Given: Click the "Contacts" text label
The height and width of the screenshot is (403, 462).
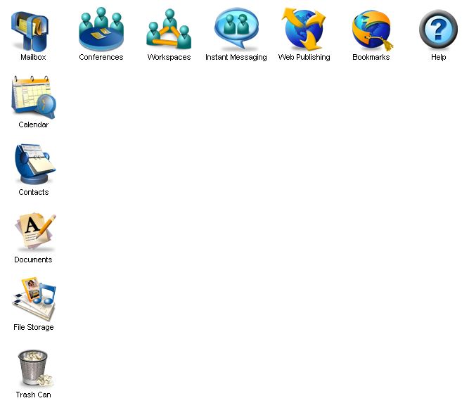Looking at the screenshot, I should 34,192.
